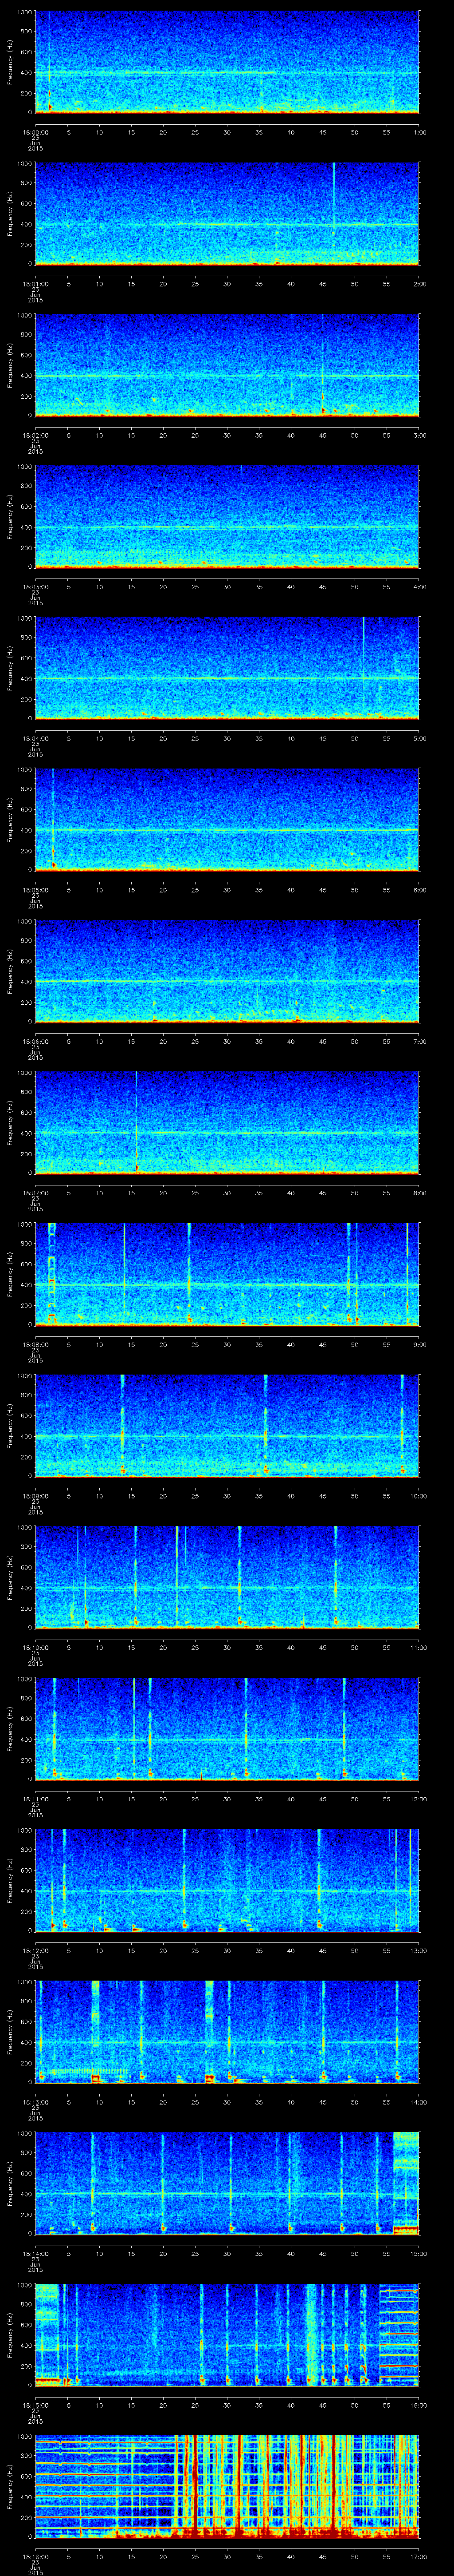Pick the spectrogram panel starting at 18:07:00
The image size is (454, 2576).
tap(227, 1123)
